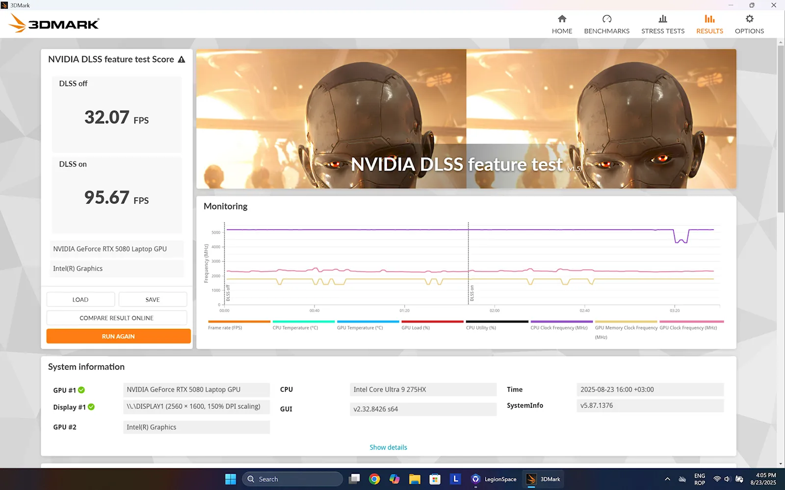Click the 3DMark taskbar button

coord(543,479)
